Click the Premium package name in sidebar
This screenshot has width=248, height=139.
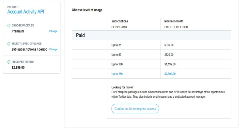click(18, 31)
